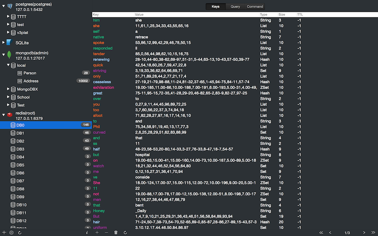The image size is (378, 236).
Task: Click the PostgreSQL elephant icon
Action: coord(10,7)
